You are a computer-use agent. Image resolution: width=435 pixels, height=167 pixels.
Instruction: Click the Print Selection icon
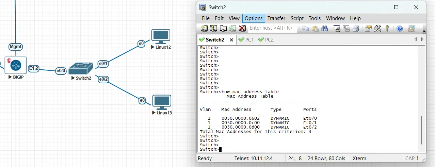coord(347,28)
